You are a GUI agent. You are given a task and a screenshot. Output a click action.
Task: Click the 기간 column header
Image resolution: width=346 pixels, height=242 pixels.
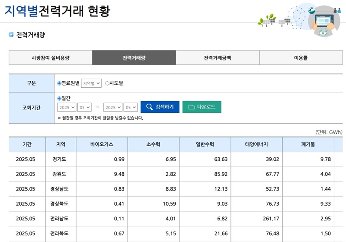[27, 144]
